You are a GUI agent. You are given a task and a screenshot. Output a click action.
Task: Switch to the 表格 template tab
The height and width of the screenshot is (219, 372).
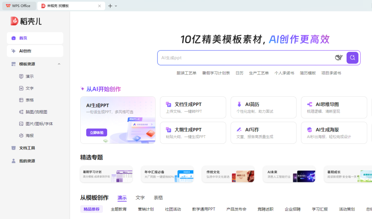158,198
